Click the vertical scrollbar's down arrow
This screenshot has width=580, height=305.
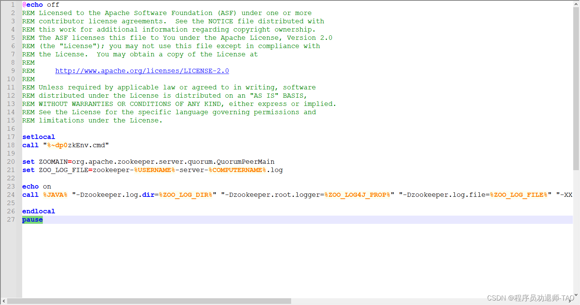[576, 295]
